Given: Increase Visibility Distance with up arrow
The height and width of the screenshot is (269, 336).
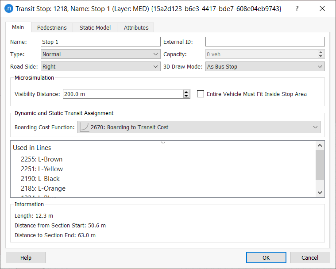Looking at the screenshot, I should 186,92.
